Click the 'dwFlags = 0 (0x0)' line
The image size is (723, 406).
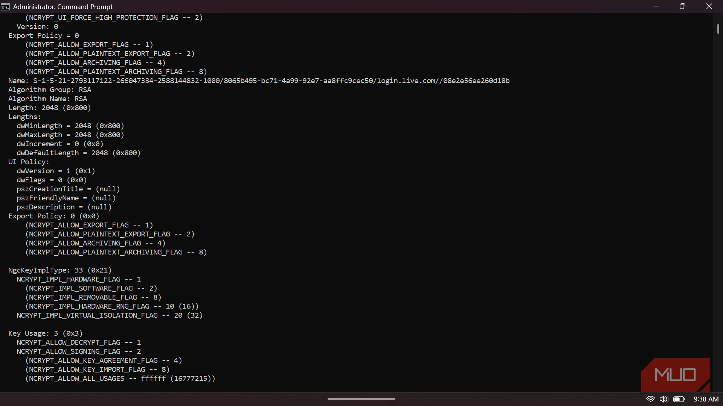[52, 180]
